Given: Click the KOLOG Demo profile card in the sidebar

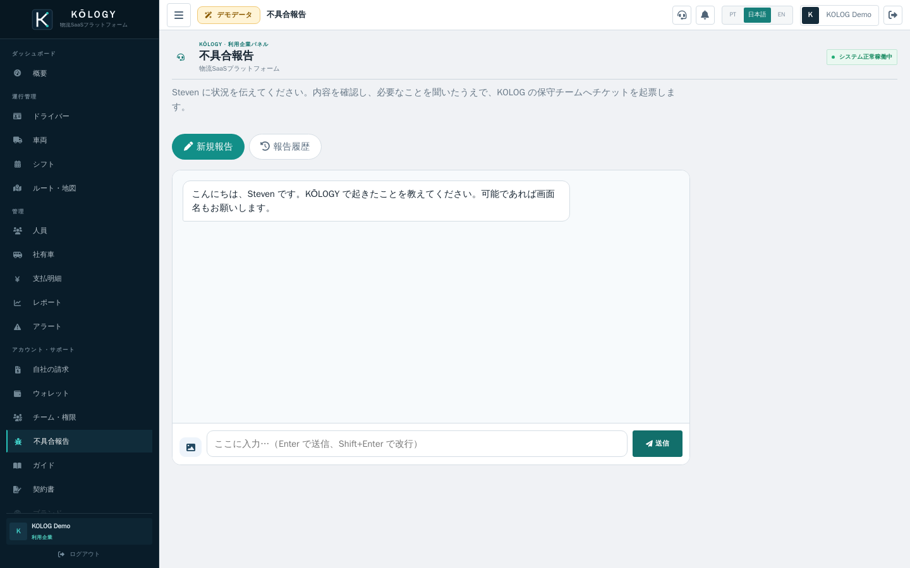Looking at the screenshot, I should pos(79,531).
